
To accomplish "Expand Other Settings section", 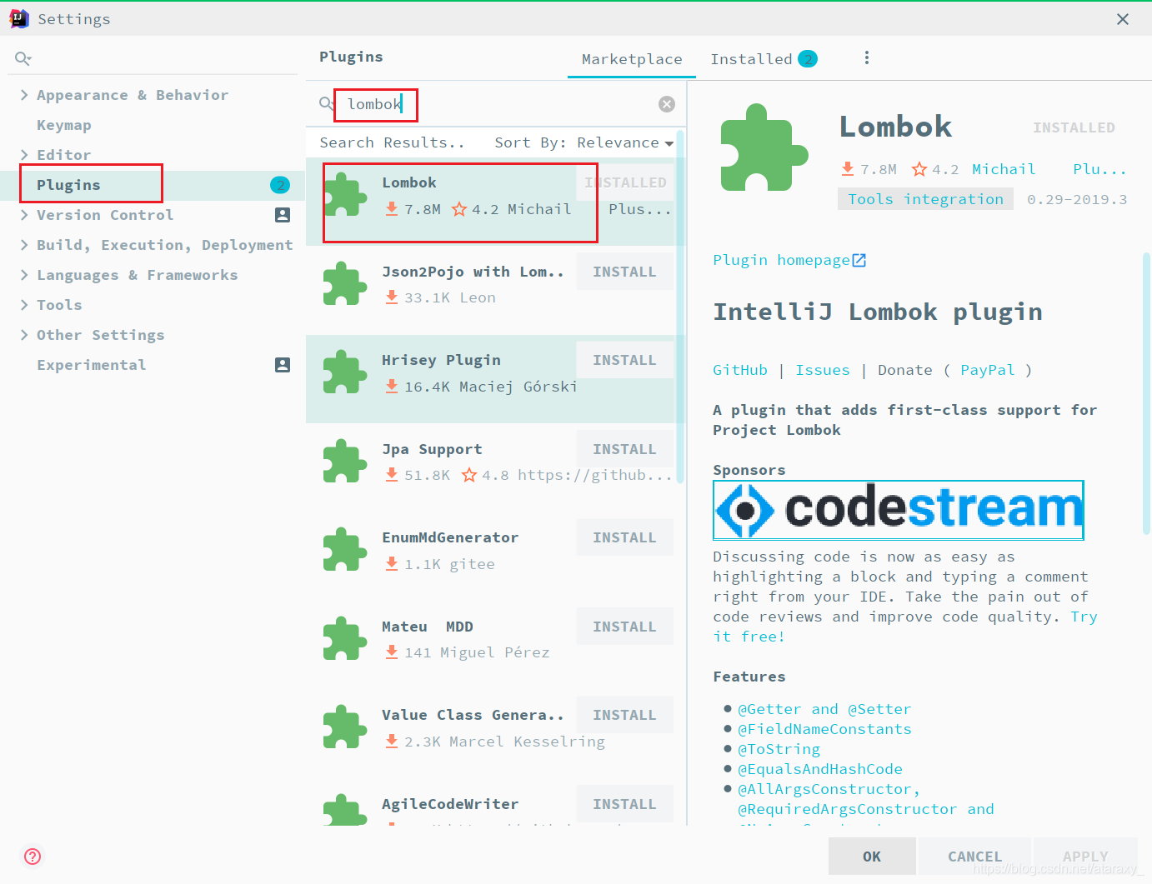I will point(24,335).
